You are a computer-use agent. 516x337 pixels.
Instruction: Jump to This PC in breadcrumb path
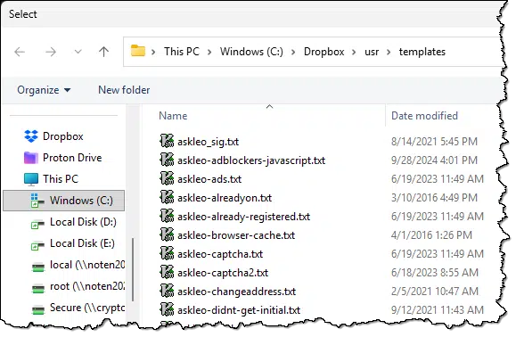click(182, 52)
